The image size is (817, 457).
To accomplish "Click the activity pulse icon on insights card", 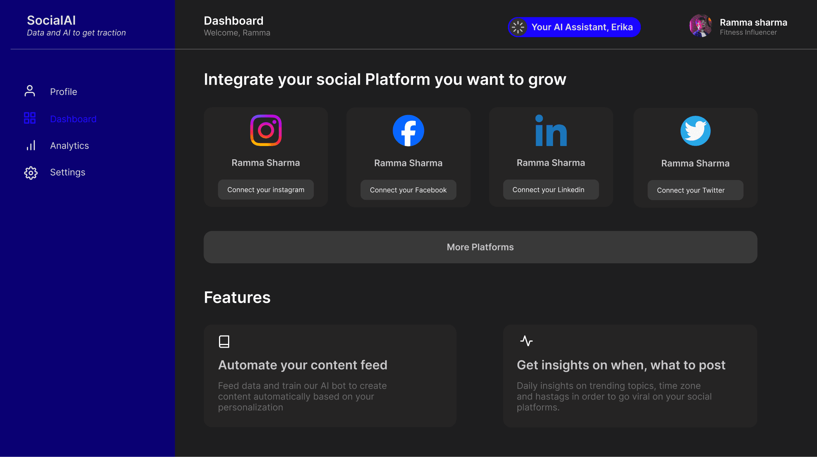I will pyautogui.click(x=527, y=341).
